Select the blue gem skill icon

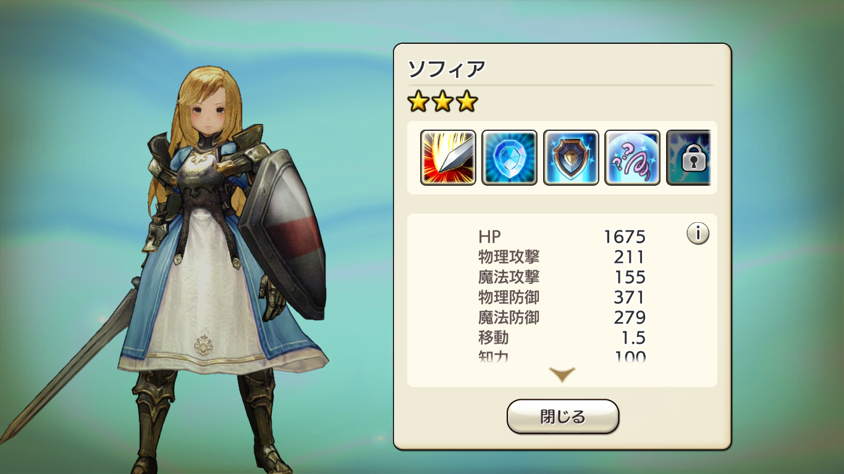tap(510, 157)
